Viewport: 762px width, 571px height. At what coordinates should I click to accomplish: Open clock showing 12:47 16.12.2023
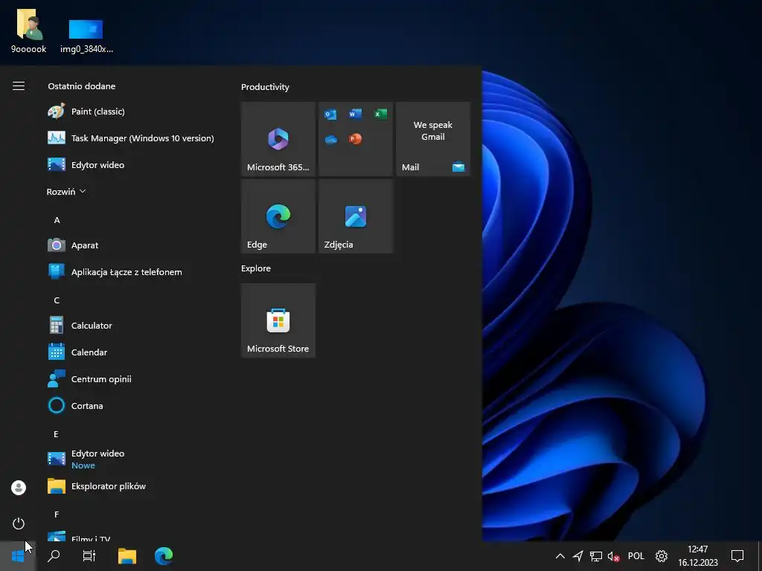[x=698, y=556]
